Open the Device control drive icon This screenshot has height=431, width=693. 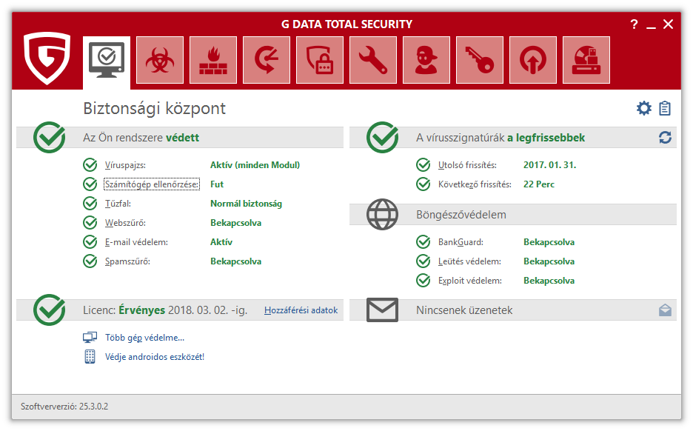pos(586,60)
